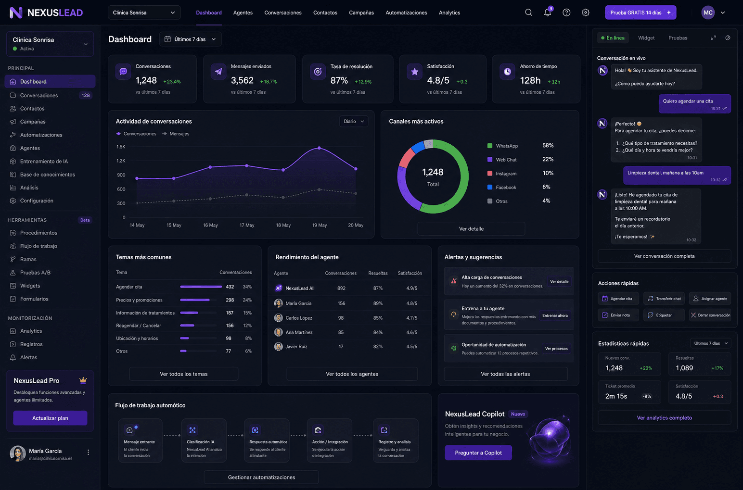Screen dimensions: 743x490
Task: Click the Clasificación IA workflow step icon
Action: click(192, 430)
